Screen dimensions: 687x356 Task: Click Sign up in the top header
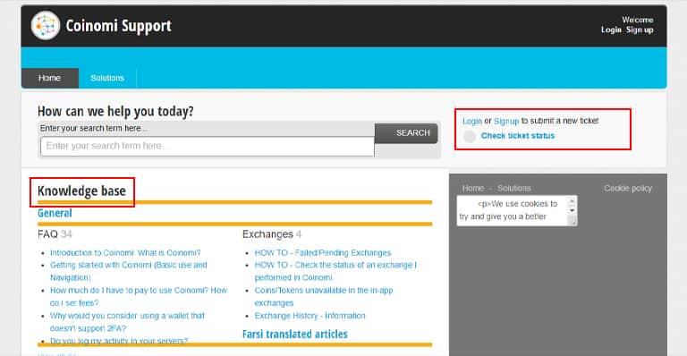640,30
